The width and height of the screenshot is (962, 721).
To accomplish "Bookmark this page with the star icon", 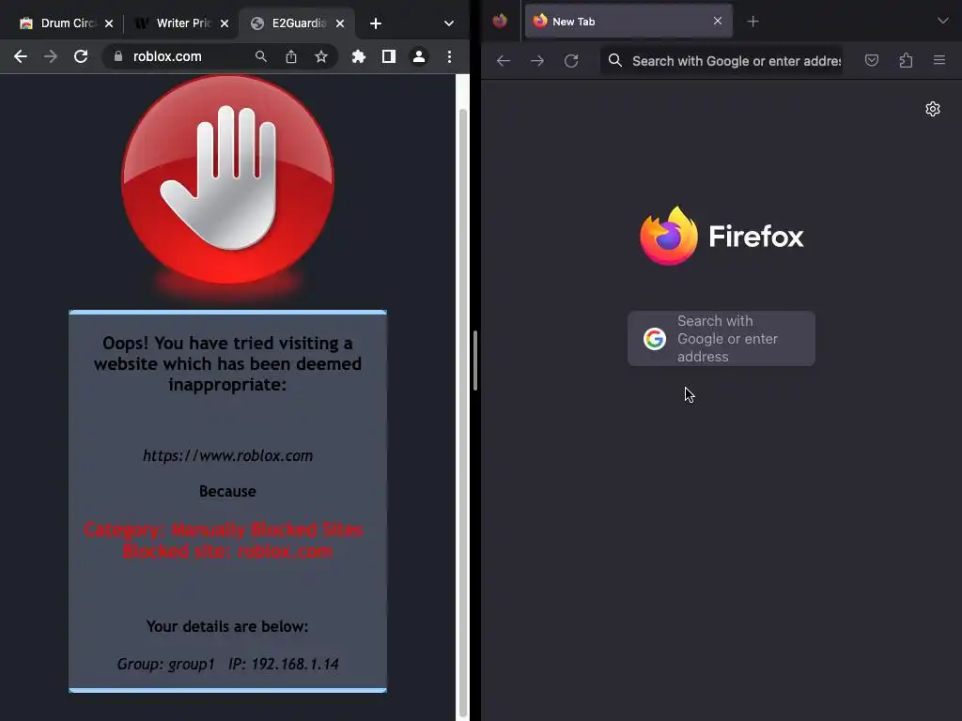I will coord(321,56).
